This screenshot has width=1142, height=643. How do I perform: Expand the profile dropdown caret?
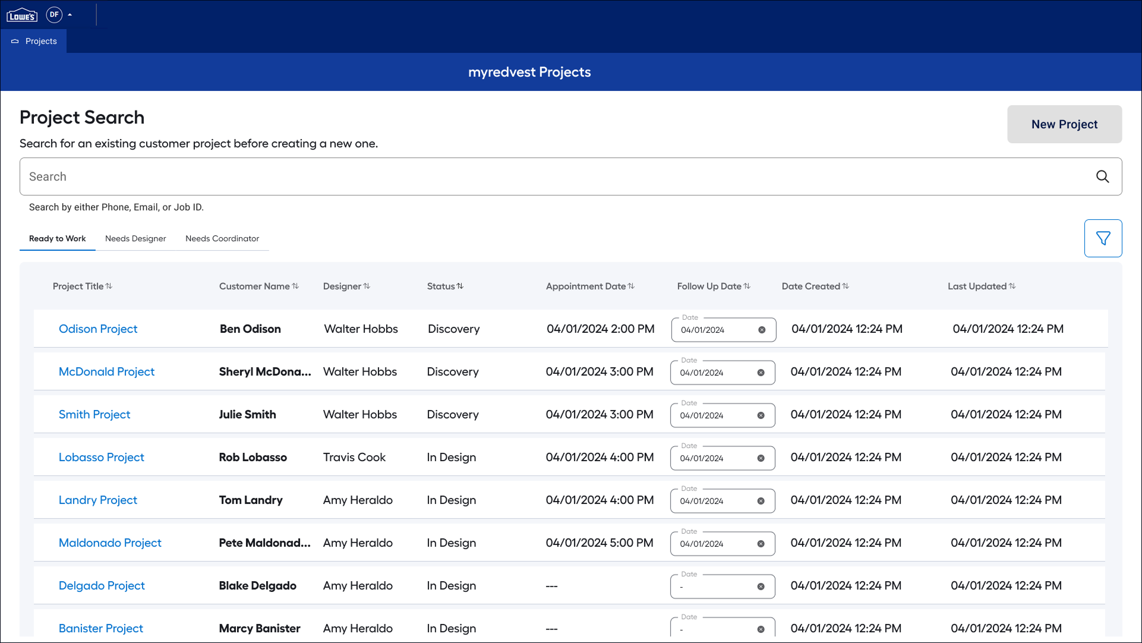coord(70,15)
